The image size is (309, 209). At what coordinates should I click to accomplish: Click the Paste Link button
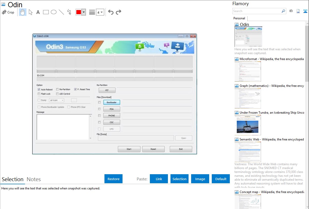159,179
